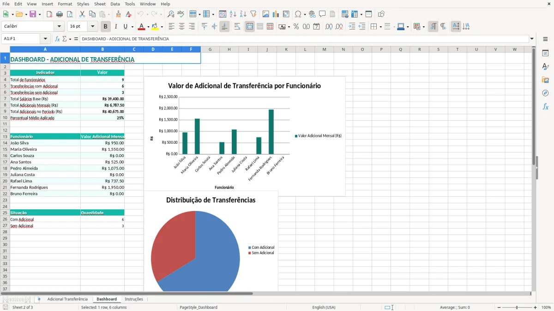This screenshot has width=554, height=311.
Task: Toggle Italic formatting
Action: click(x=116, y=27)
